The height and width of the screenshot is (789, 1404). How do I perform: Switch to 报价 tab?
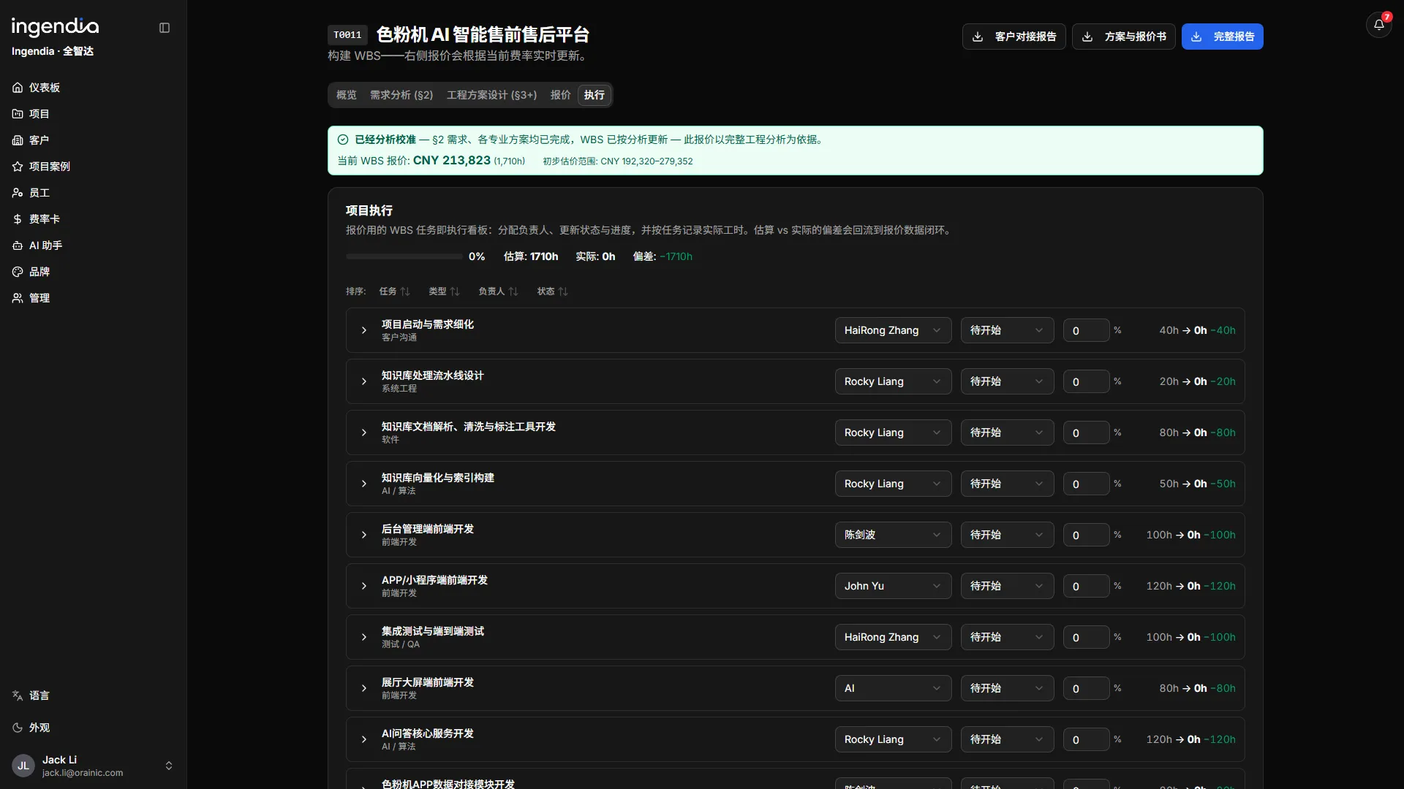click(x=560, y=95)
